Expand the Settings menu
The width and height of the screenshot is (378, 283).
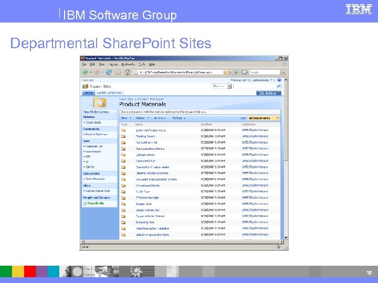(179, 118)
